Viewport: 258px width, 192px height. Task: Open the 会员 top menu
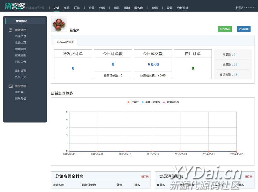92,8
